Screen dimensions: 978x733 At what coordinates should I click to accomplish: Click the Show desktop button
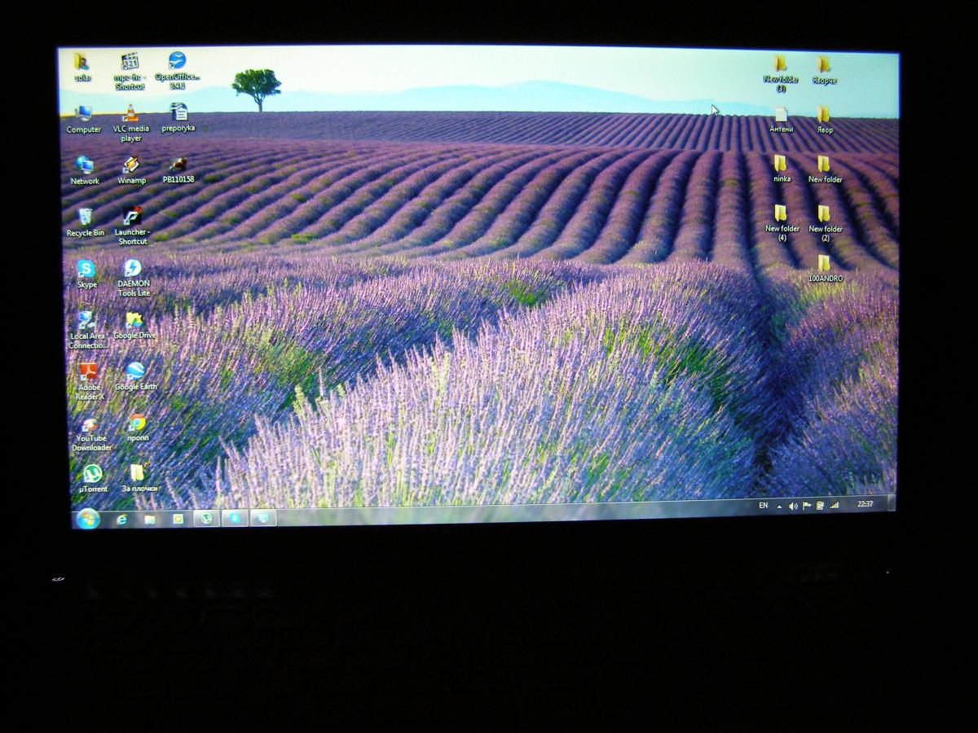coord(892,503)
